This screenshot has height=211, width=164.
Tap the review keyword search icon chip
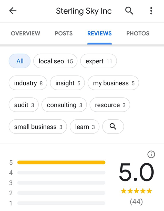pyautogui.click(x=113, y=127)
